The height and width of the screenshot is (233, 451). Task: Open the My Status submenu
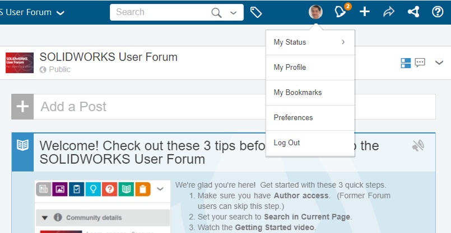pyautogui.click(x=310, y=42)
